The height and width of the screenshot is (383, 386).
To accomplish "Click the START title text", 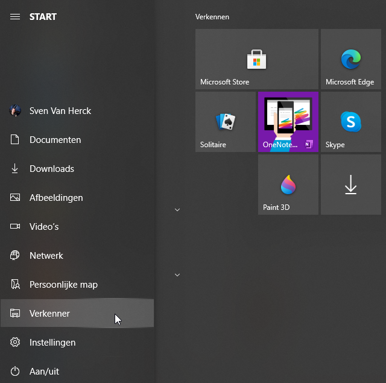I will 43,17.
